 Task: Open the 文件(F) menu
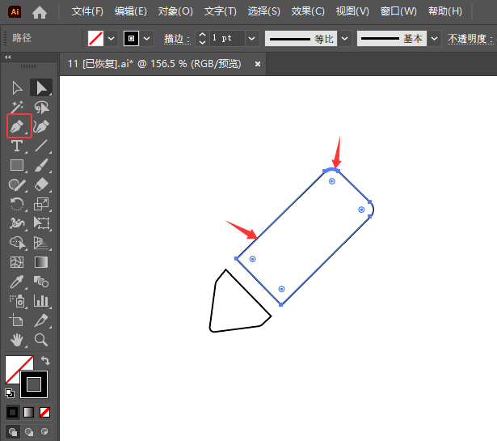[87, 12]
